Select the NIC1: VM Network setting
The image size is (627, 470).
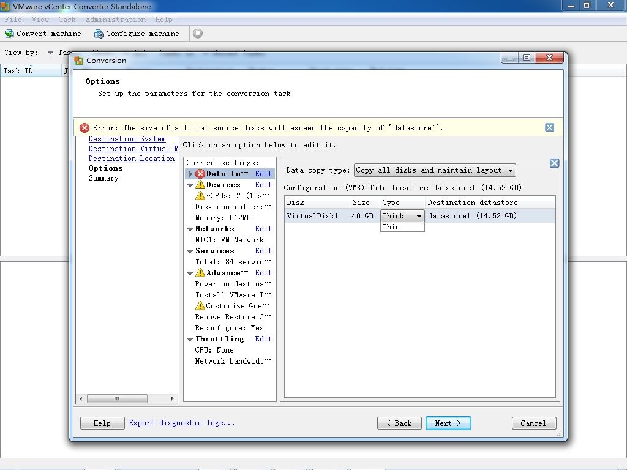click(x=229, y=240)
